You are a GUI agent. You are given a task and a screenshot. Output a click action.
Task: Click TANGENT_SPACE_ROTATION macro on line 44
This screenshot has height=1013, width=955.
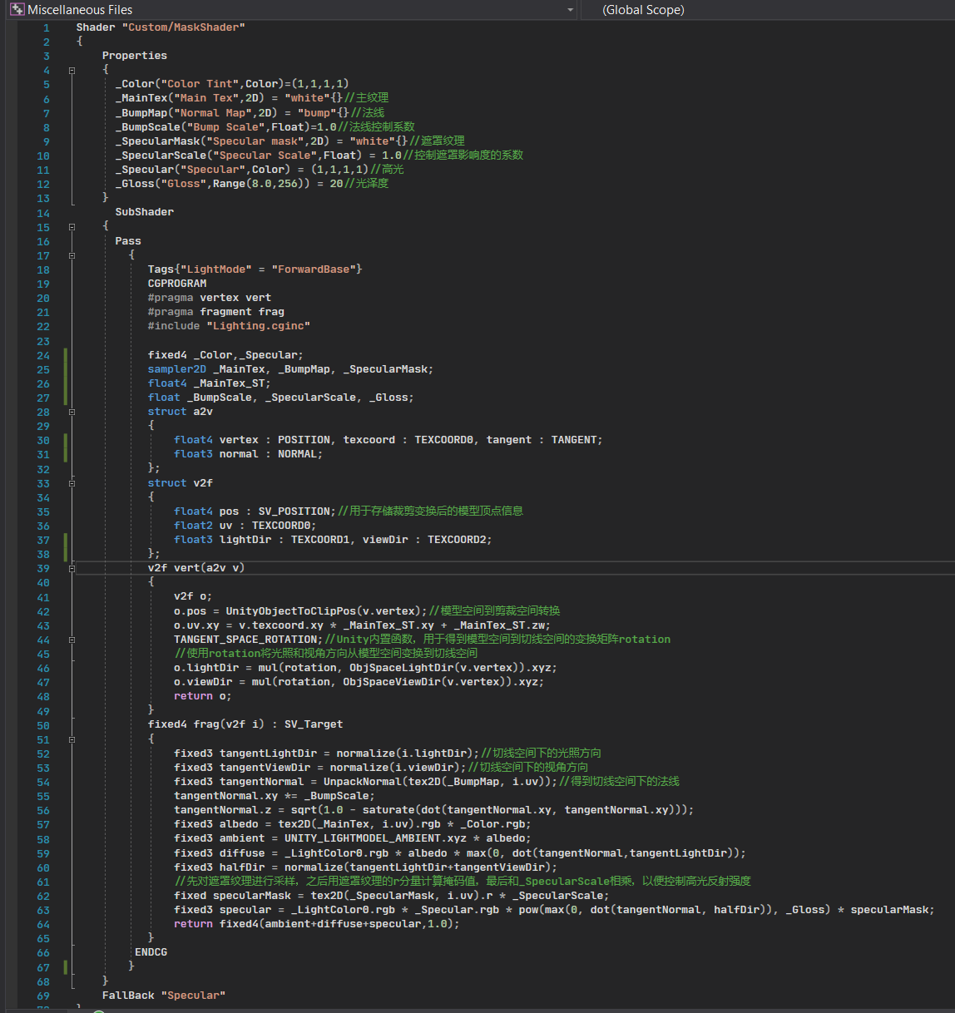[x=245, y=640]
